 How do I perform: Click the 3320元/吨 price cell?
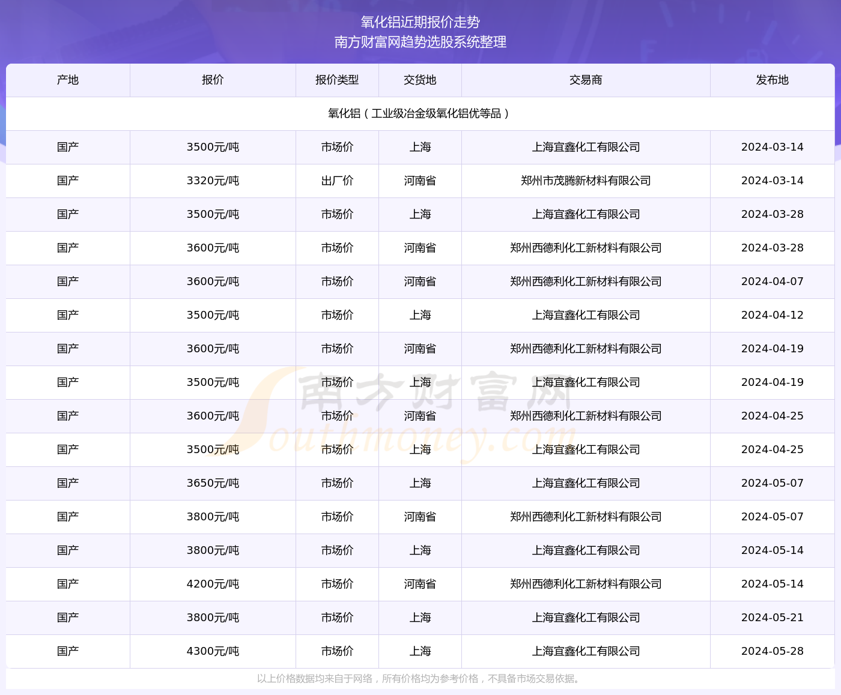tap(213, 181)
